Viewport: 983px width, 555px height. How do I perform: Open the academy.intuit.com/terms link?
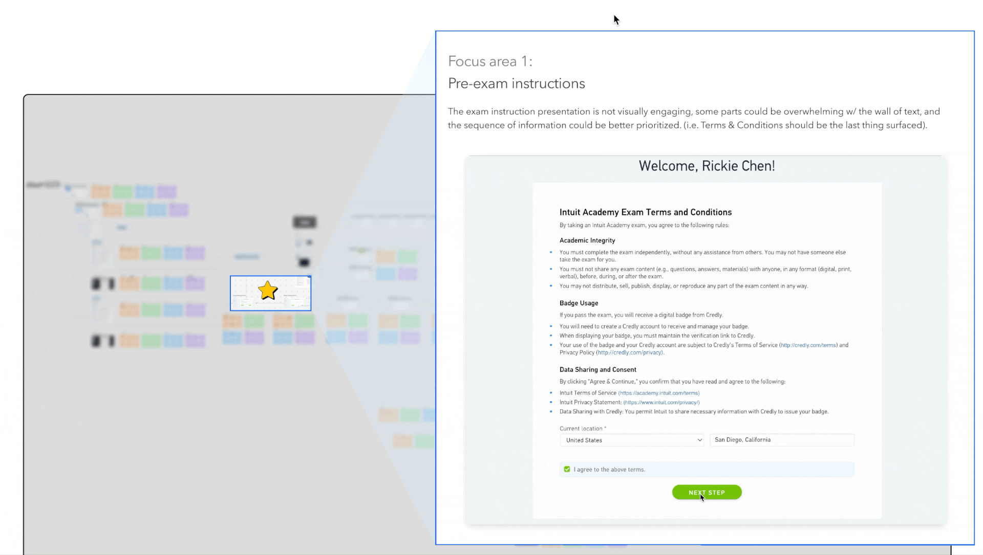tap(658, 393)
